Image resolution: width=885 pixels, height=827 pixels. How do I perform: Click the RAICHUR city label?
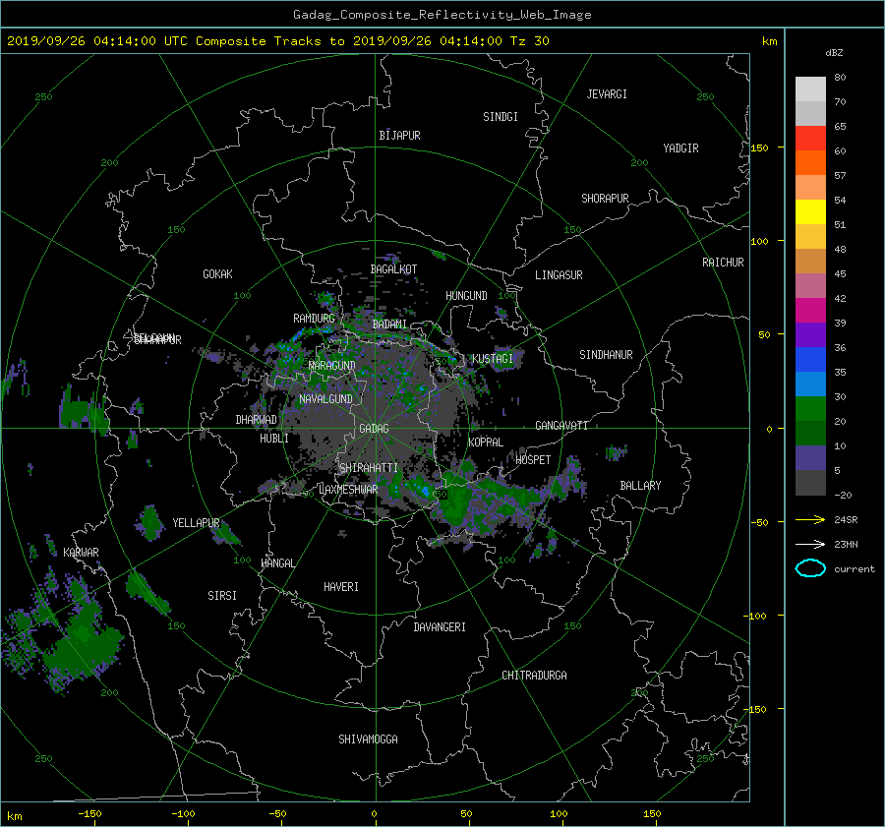[723, 263]
